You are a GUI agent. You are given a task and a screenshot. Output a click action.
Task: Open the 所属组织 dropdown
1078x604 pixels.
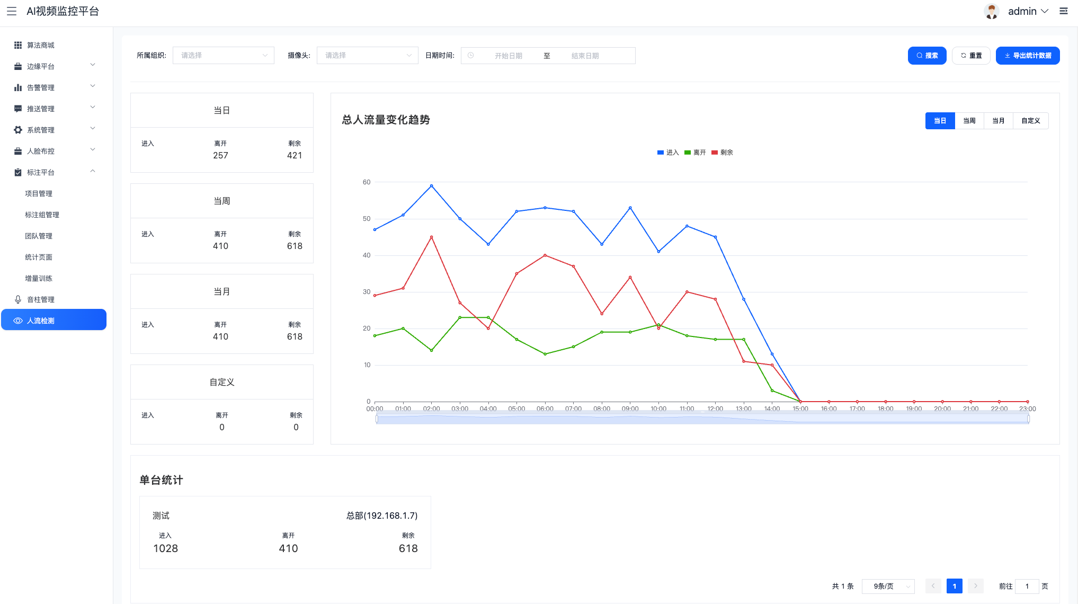[223, 56]
